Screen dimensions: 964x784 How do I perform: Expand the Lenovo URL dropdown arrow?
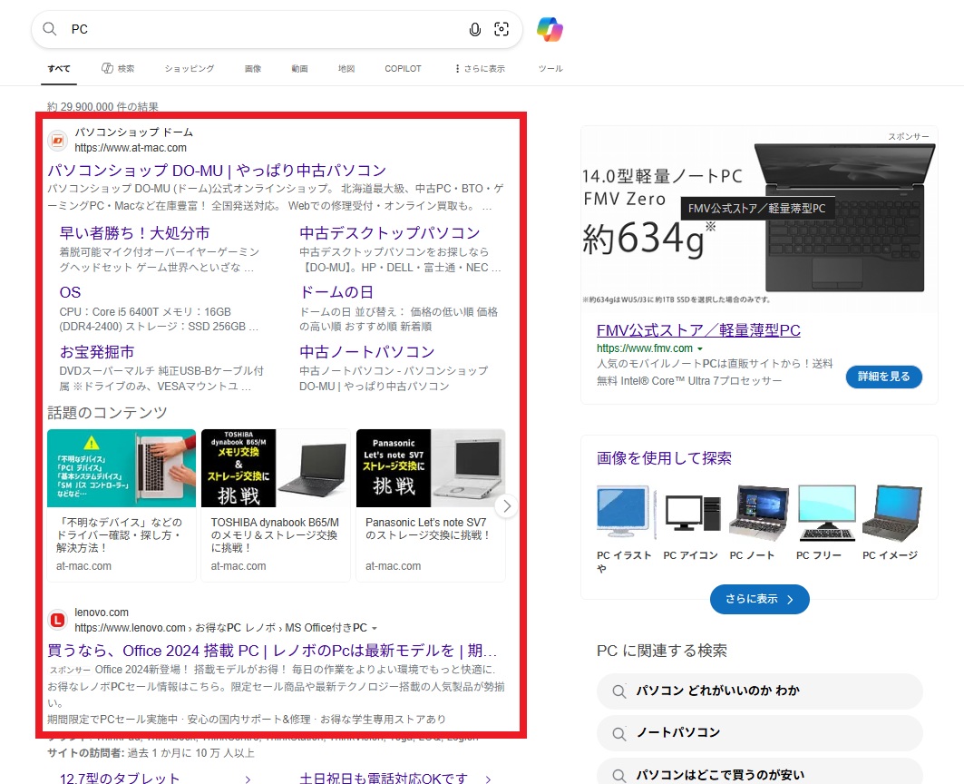click(x=375, y=628)
